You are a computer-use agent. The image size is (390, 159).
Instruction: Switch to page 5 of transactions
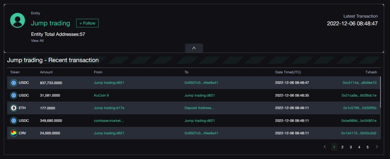pyautogui.click(x=368, y=147)
